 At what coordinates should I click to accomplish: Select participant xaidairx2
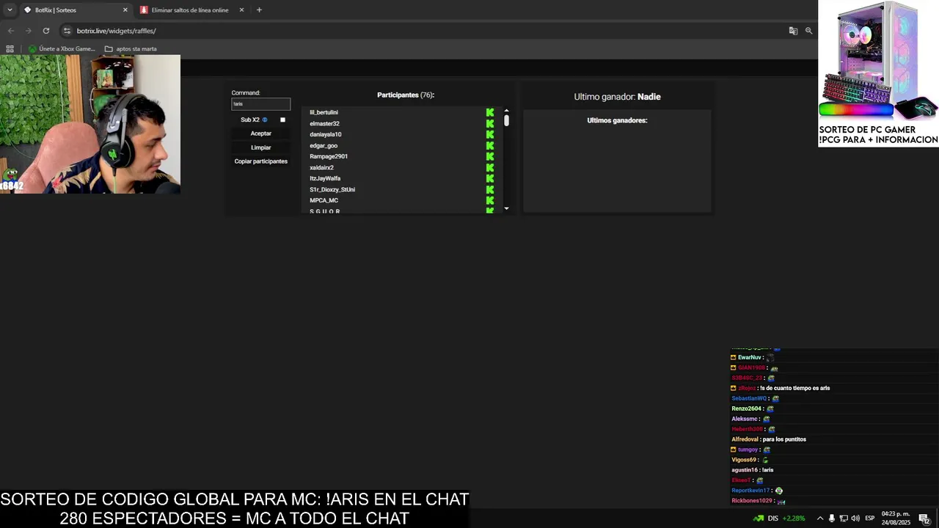pyautogui.click(x=321, y=167)
